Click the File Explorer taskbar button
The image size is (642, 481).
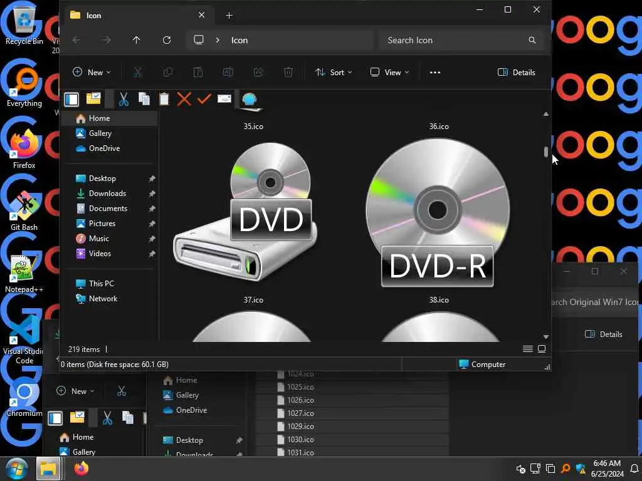(48, 468)
